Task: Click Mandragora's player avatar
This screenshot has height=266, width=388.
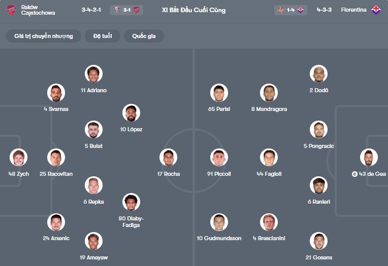Action: (269, 93)
